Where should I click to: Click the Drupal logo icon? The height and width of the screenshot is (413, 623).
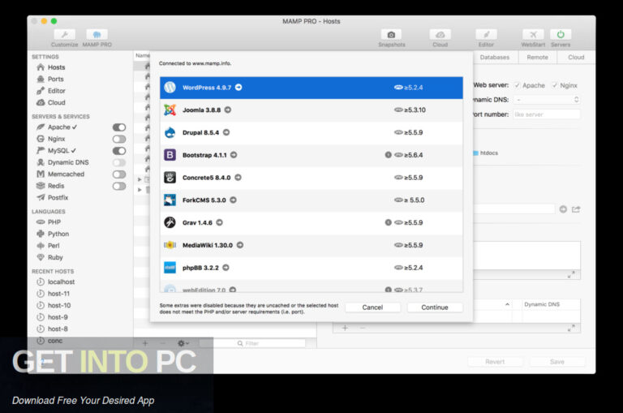click(x=170, y=132)
